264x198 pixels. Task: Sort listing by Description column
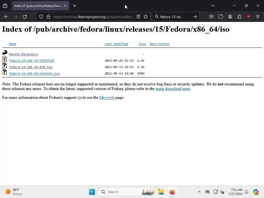[x=160, y=44]
